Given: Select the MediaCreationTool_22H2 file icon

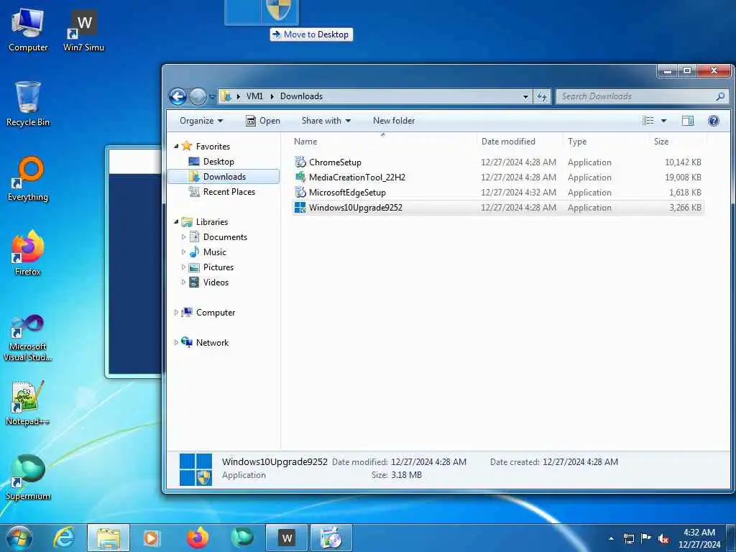Looking at the screenshot, I should tap(300, 178).
